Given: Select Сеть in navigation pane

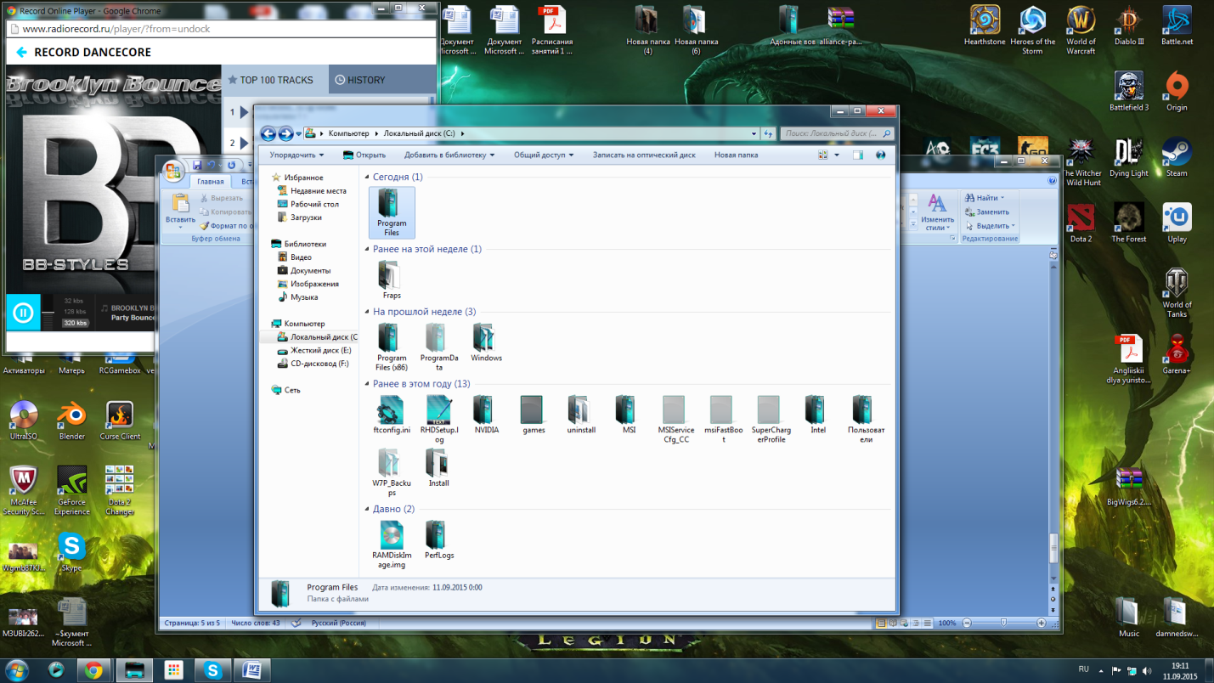Looking at the screenshot, I should point(285,390).
